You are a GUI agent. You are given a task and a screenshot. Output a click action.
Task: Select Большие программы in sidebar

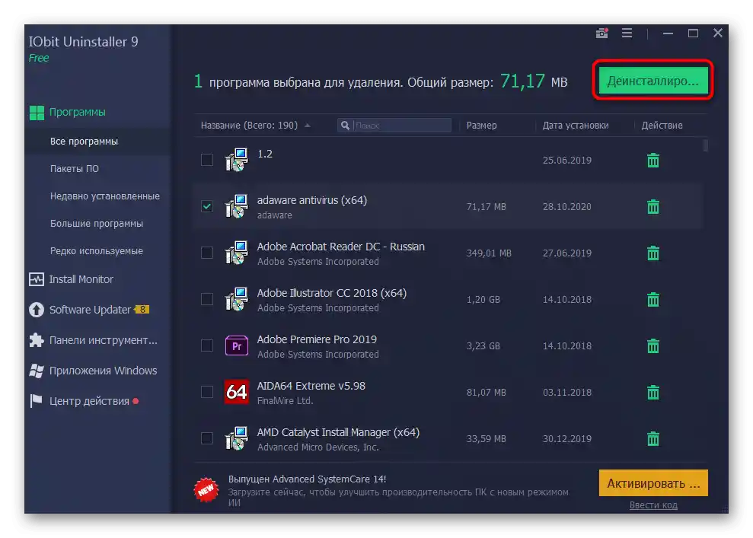tap(97, 224)
